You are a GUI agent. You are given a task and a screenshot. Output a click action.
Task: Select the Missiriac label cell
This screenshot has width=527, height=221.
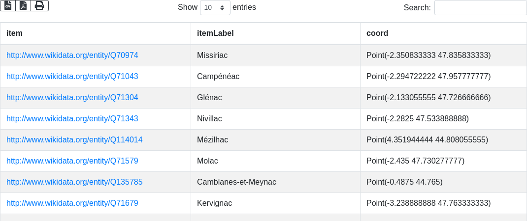point(212,55)
